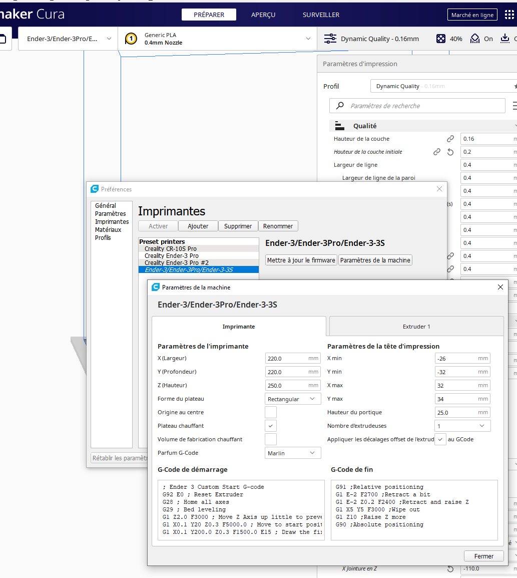Click the Y max input field
This screenshot has height=578, width=517.
(462, 399)
